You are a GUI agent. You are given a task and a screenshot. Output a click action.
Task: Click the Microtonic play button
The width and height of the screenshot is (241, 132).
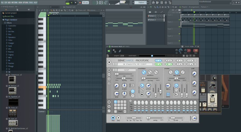(118, 118)
